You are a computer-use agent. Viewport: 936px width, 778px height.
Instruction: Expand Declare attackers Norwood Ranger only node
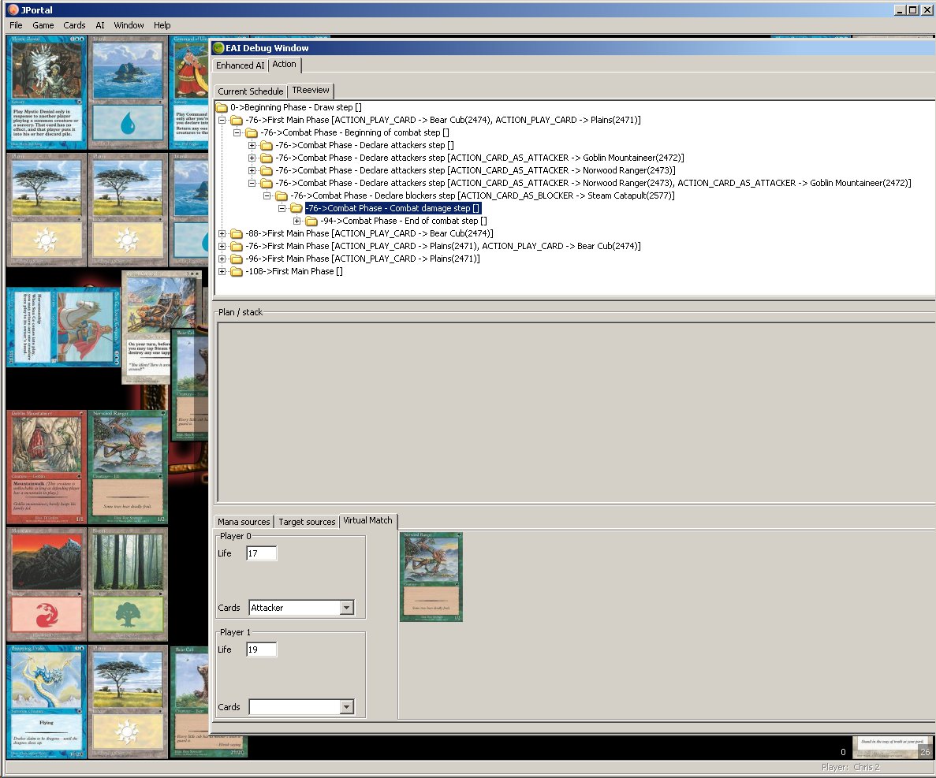[252, 170]
